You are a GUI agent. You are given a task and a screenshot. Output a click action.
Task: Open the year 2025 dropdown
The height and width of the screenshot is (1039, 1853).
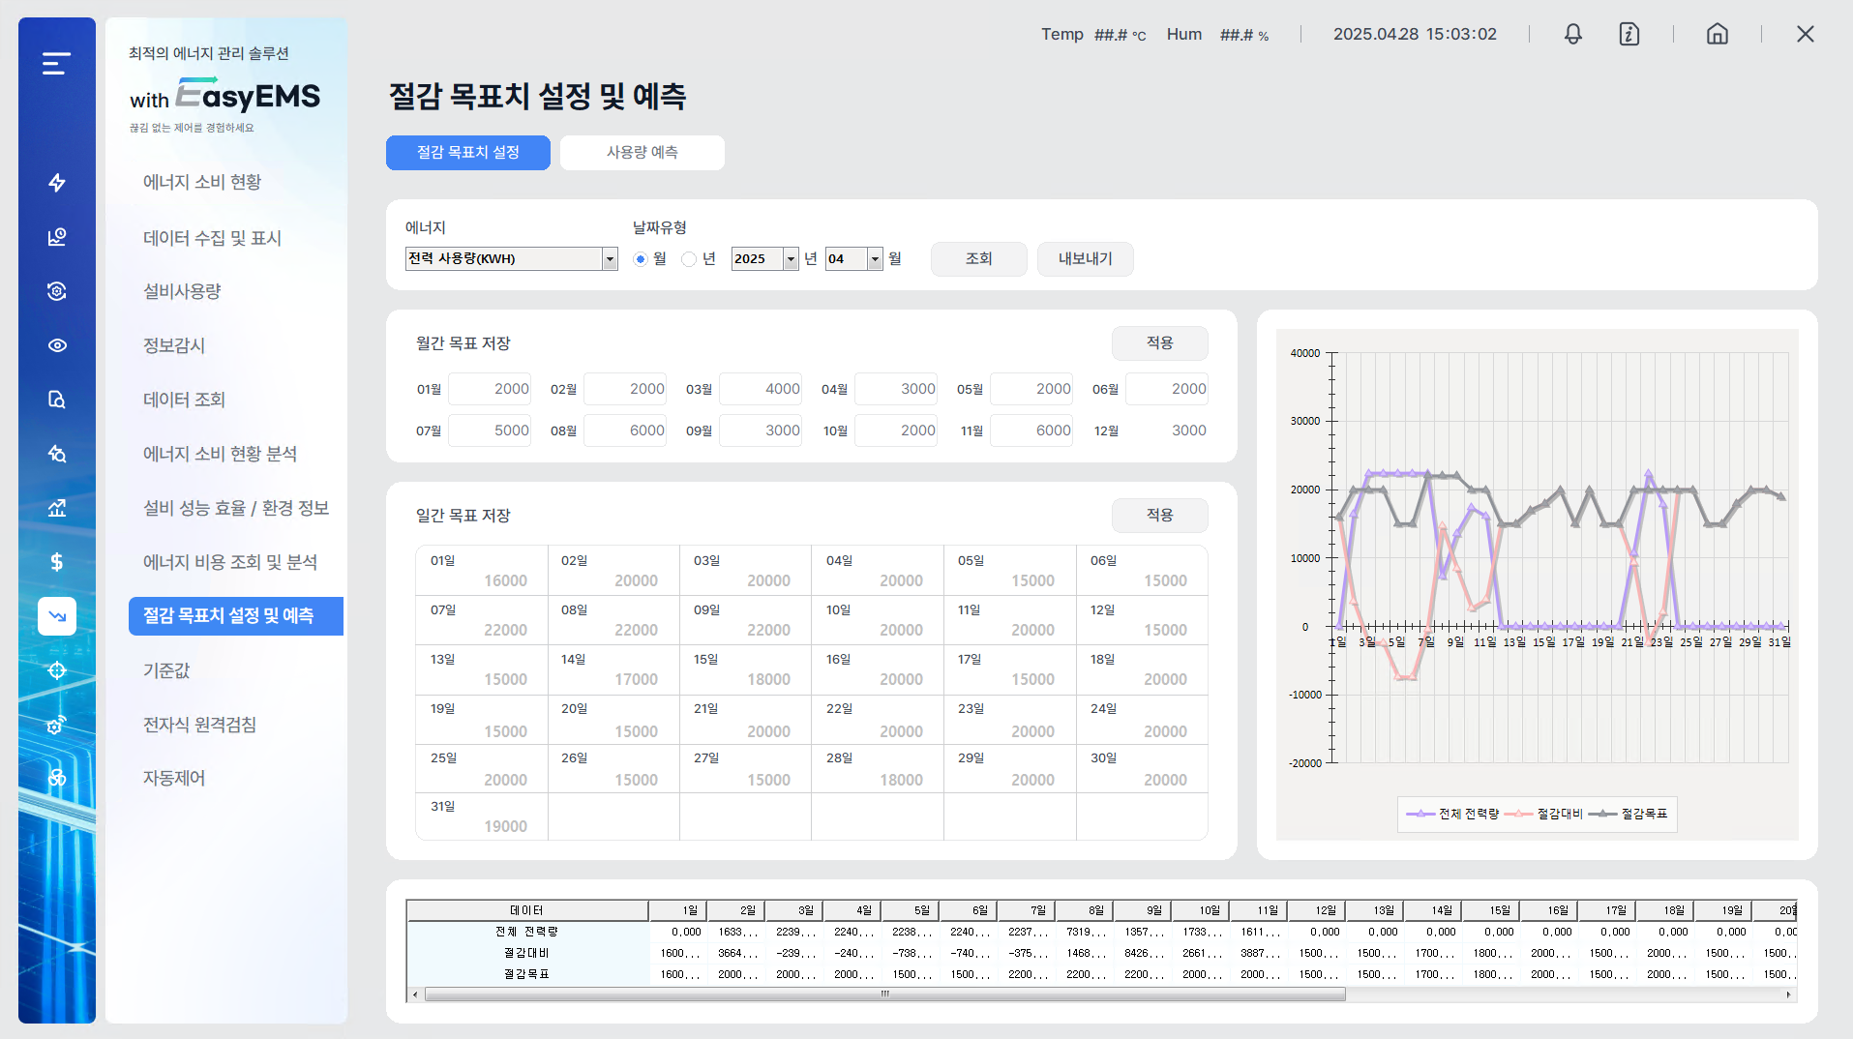[x=791, y=259]
